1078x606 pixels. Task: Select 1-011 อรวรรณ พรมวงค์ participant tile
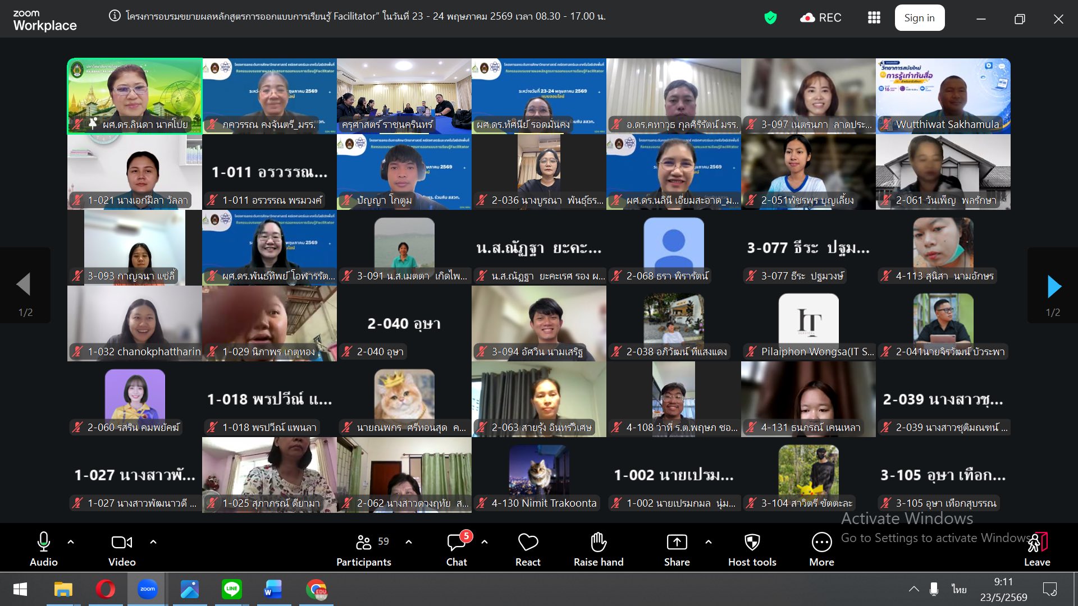[x=269, y=172]
